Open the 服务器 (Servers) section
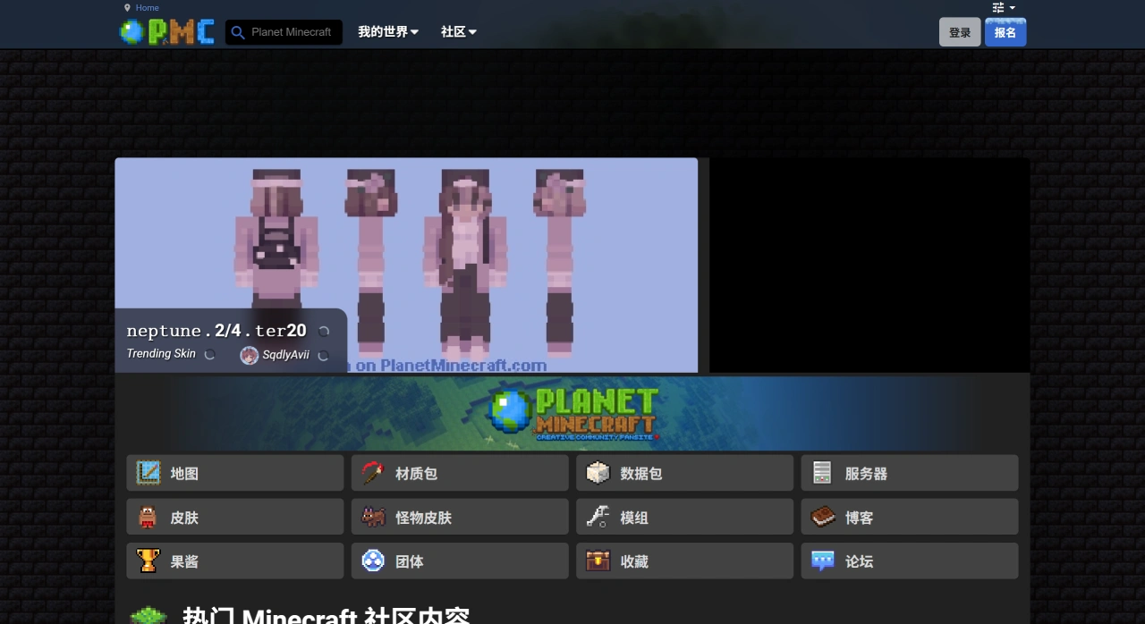Image resolution: width=1145 pixels, height=624 pixels. [x=909, y=473]
